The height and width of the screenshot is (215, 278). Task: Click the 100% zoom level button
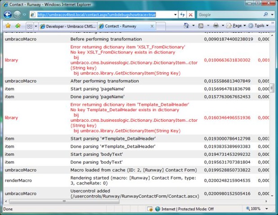pos(253,209)
